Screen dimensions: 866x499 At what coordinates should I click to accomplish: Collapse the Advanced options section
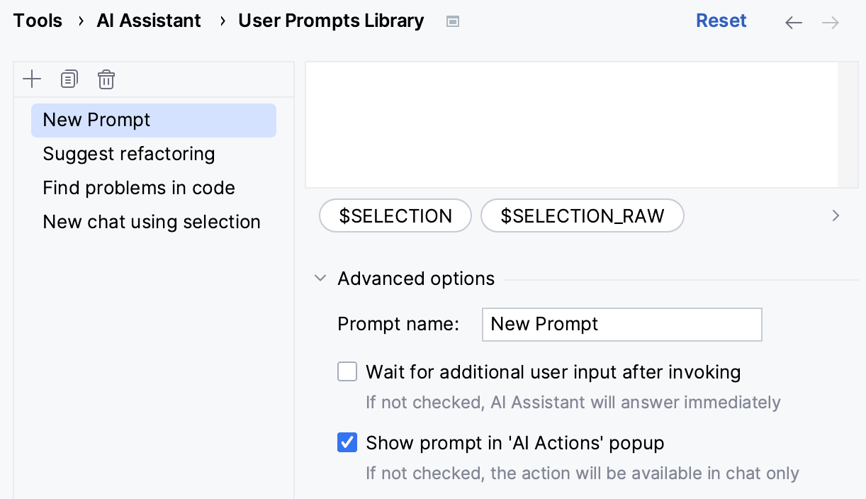tap(320, 278)
